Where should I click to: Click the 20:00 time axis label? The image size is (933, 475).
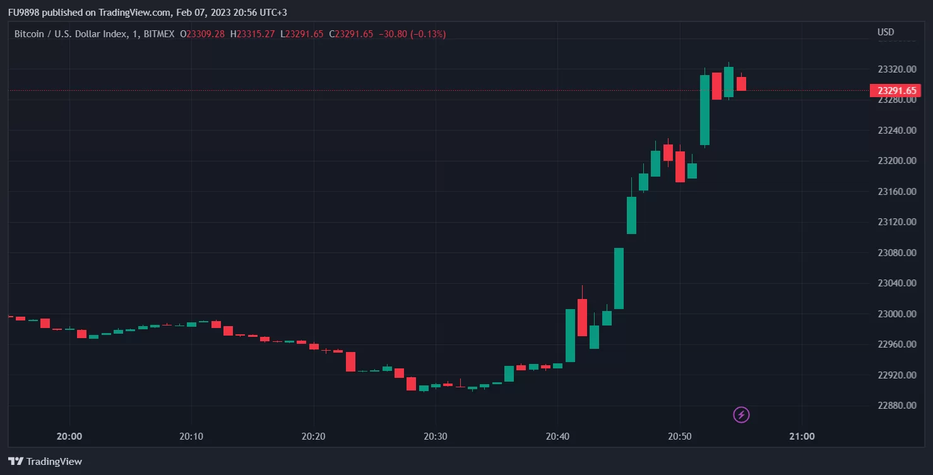69,436
